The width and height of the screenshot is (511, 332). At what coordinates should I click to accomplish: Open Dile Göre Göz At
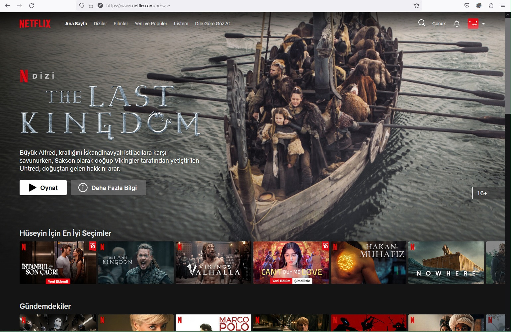click(x=213, y=24)
